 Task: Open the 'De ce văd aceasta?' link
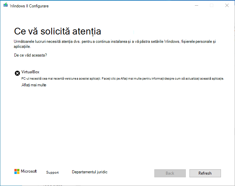[30, 55]
